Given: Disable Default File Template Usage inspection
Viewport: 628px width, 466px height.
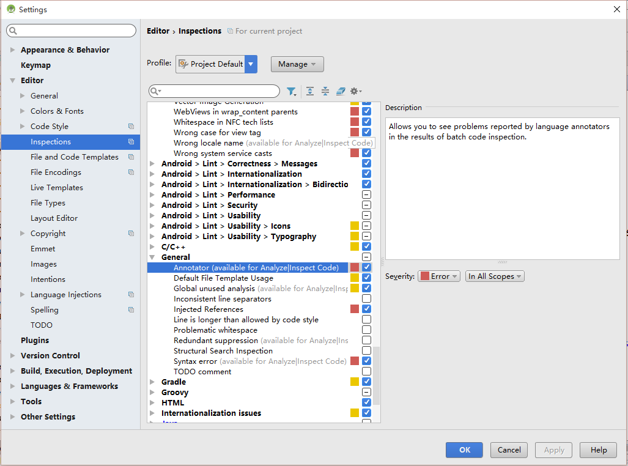Looking at the screenshot, I should (366, 278).
